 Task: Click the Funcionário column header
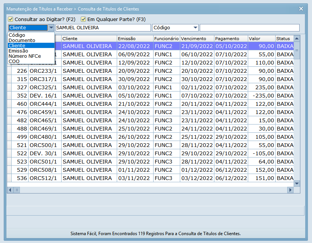(166, 39)
